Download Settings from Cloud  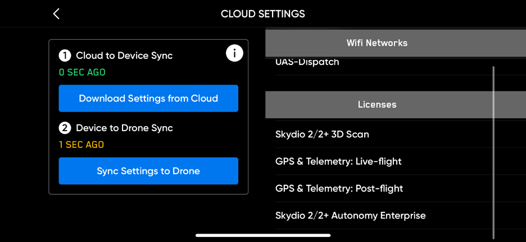pyautogui.click(x=148, y=99)
